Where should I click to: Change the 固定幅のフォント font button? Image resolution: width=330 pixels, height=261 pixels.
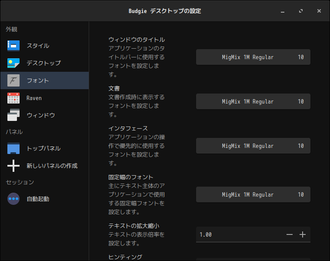tap(253, 194)
